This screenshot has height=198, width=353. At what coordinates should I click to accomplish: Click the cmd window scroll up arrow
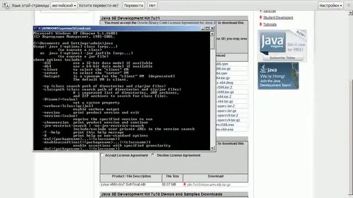coord(212,34)
